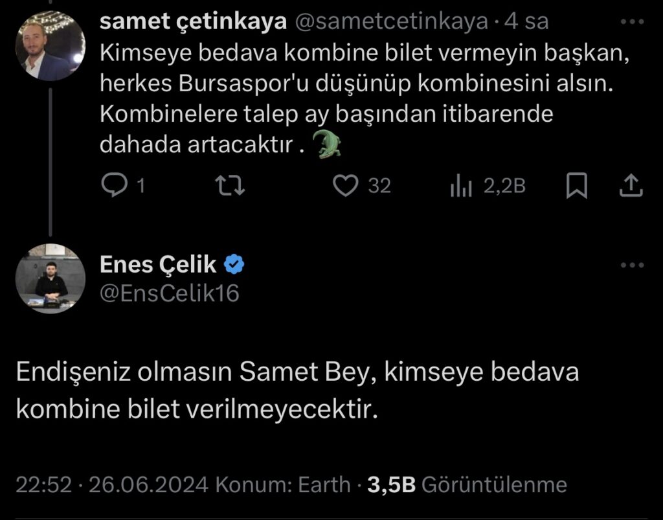Click the blue verified badge
The height and width of the screenshot is (520, 663).
coord(234,265)
